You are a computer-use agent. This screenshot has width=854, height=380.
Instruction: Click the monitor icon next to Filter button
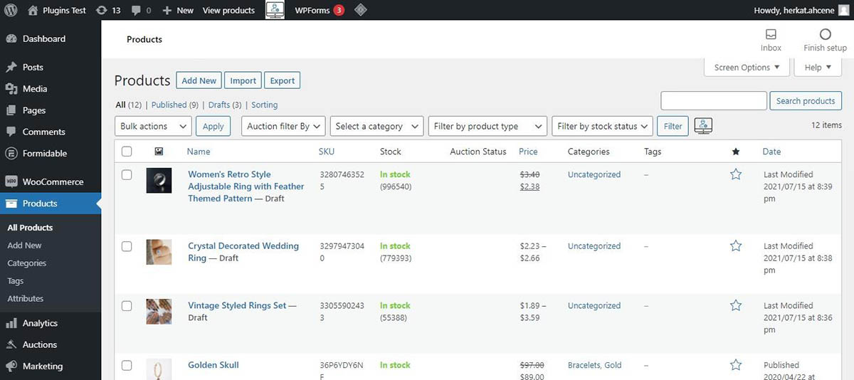pyautogui.click(x=703, y=126)
